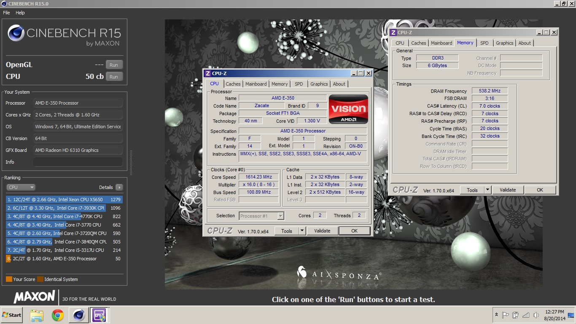Click the Cinebench taskbar icon
This screenshot has width=576, height=324.
click(x=79, y=315)
